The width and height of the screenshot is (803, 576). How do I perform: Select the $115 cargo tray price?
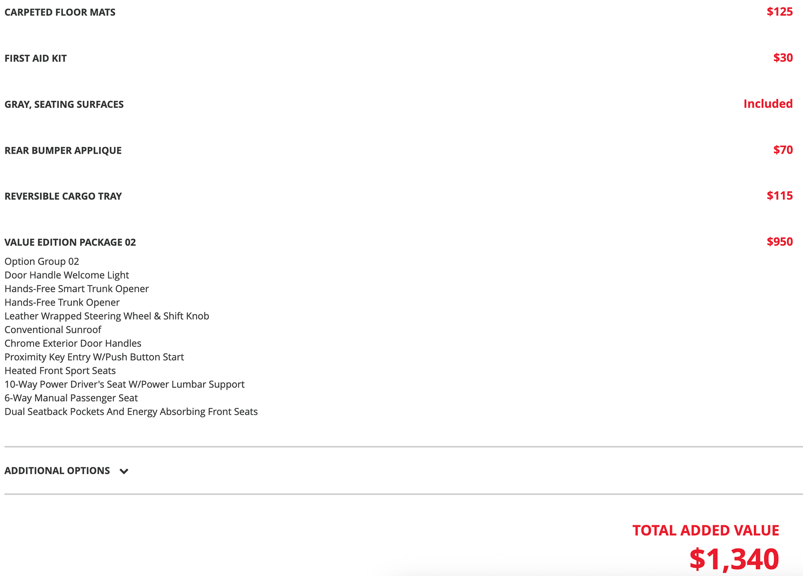click(x=779, y=196)
